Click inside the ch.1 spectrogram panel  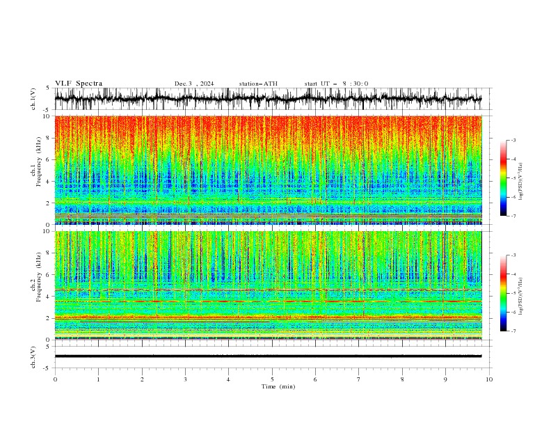click(268, 170)
